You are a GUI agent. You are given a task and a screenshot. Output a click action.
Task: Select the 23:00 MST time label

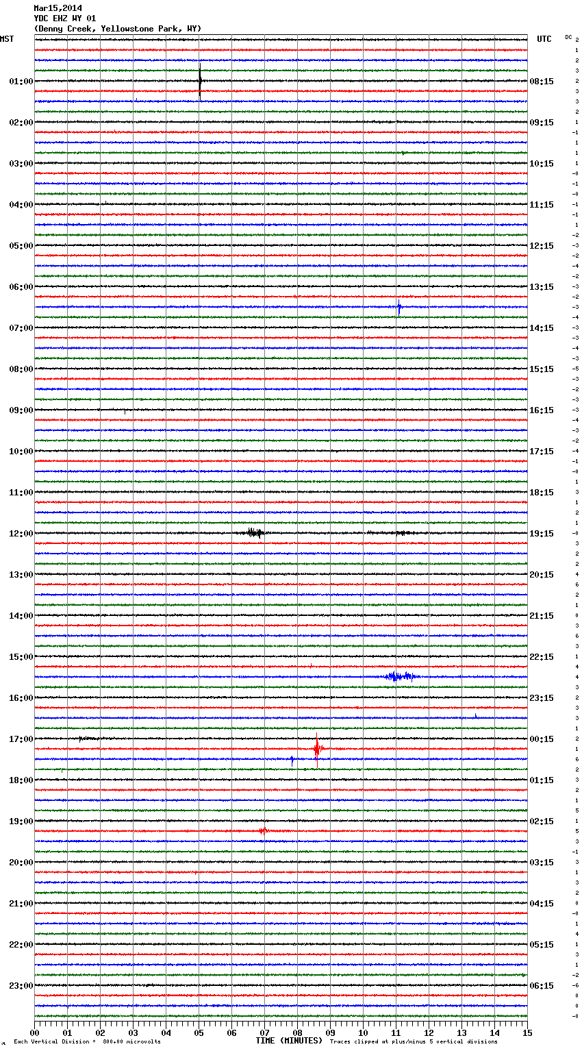tap(21, 986)
